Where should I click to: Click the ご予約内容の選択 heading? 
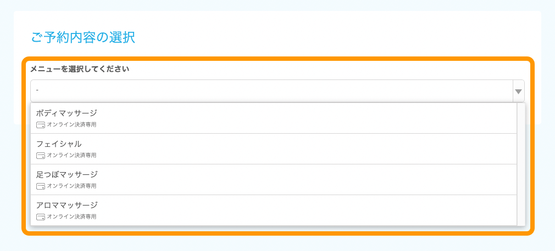[x=83, y=38]
